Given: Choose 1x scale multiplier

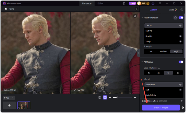Looking at the screenshot, I should point(149,73).
